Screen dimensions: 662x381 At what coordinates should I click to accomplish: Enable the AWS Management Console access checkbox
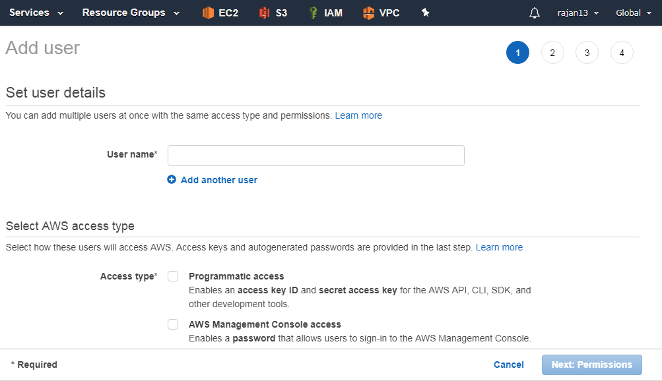[x=173, y=324]
